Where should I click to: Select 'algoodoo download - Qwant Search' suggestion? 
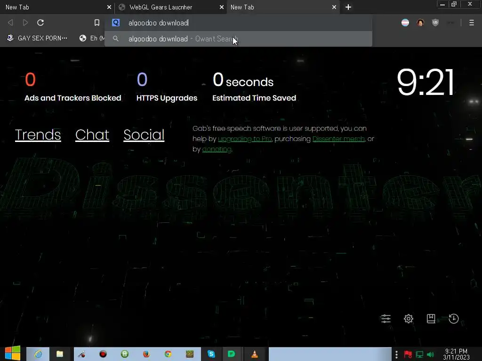point(238,39)
